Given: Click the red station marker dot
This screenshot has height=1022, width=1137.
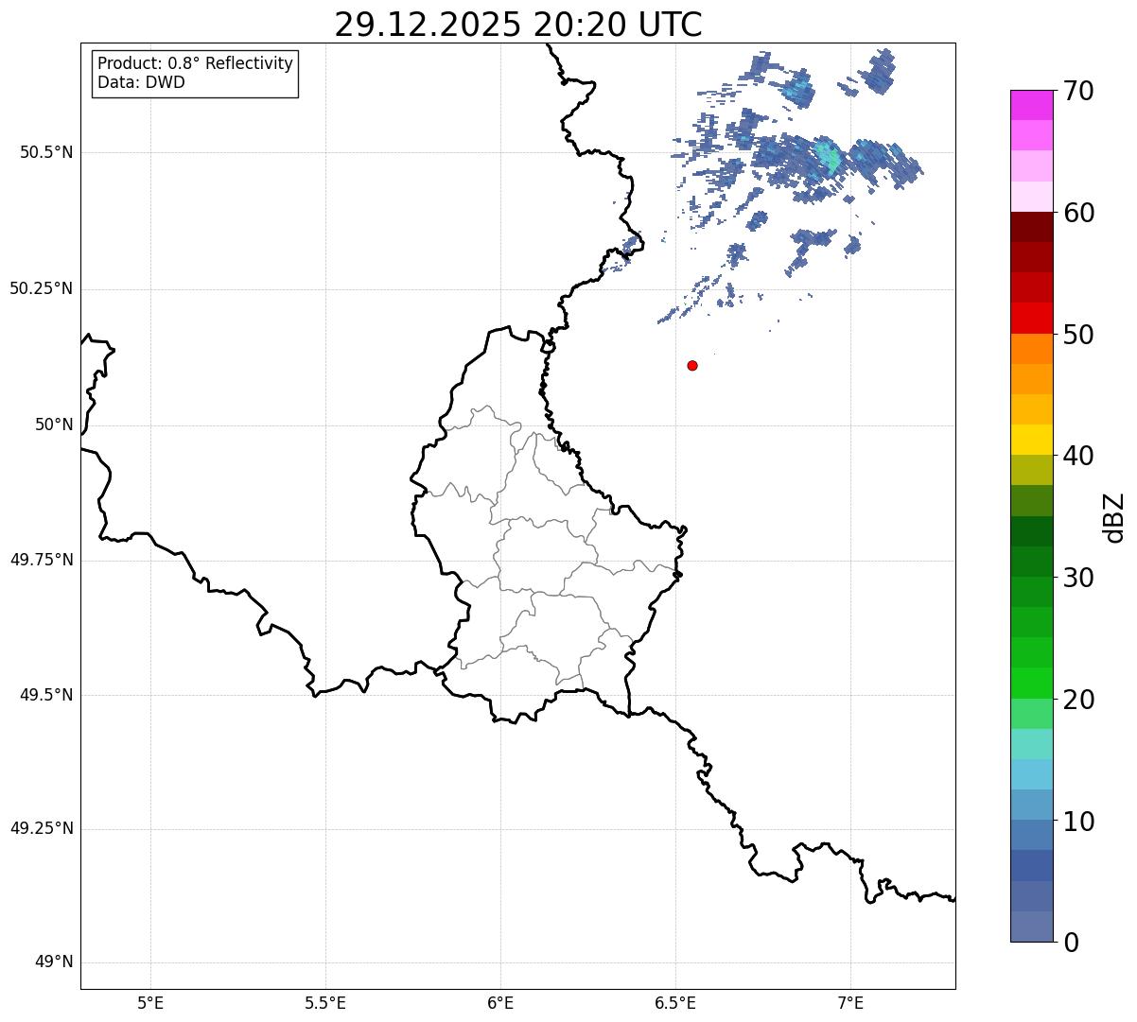Looking at the screenshot, I should (692, 365).
